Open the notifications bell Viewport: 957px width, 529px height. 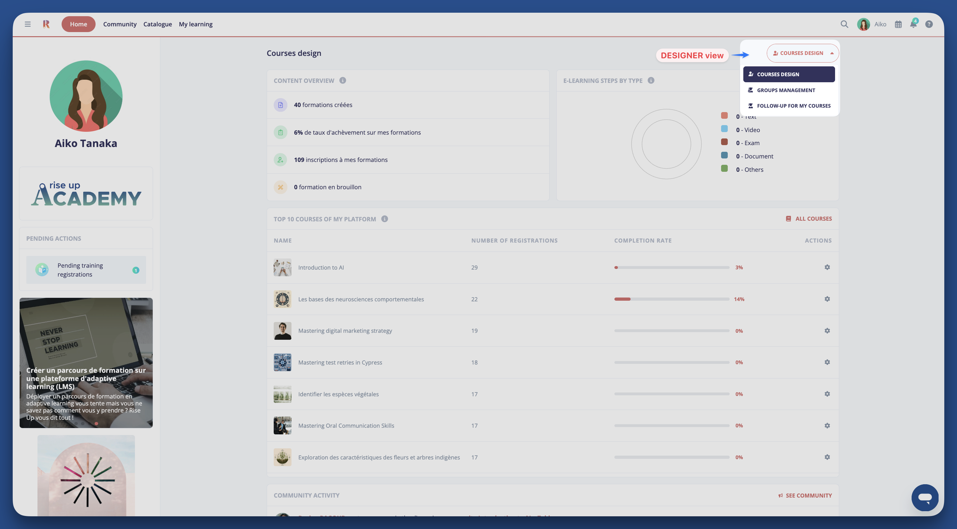913,24
